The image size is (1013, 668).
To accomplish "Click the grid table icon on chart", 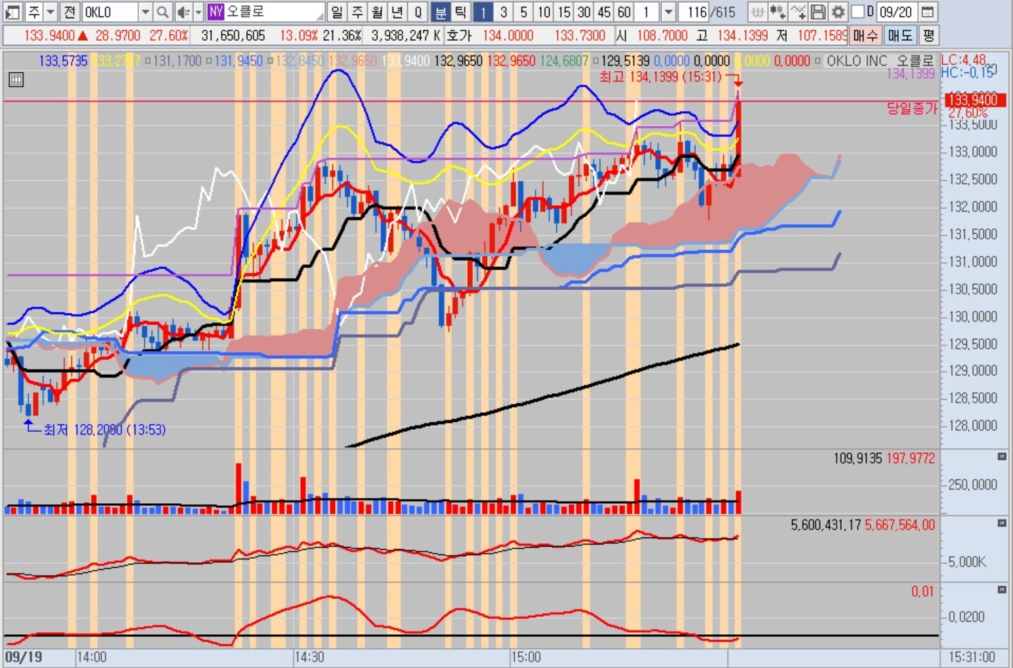I will tap(15, 80).
